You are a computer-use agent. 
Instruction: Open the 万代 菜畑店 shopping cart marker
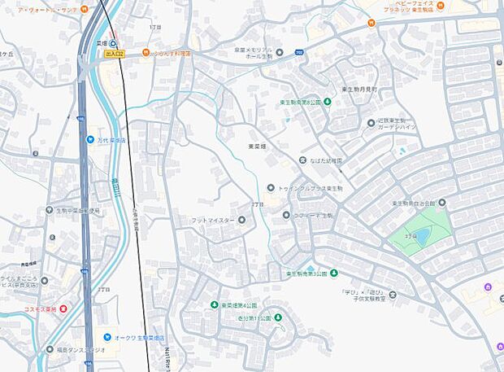[90, 140]
